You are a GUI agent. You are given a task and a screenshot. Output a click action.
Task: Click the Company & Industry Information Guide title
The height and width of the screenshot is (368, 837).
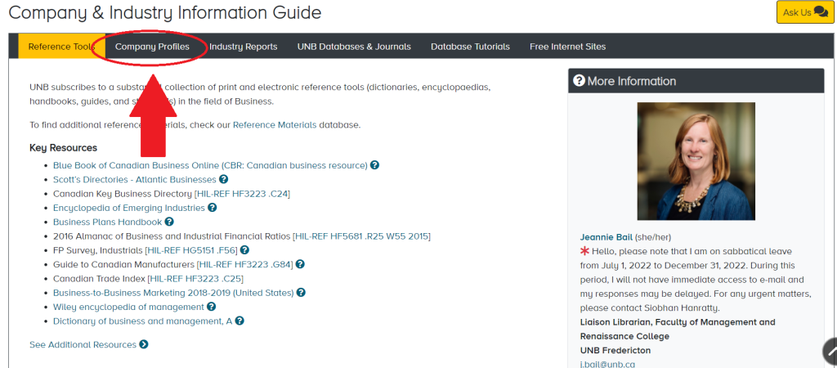(165, 11)
